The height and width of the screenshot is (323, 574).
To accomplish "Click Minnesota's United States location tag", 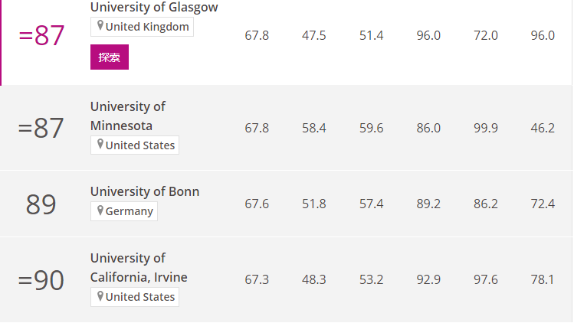I will tap(135, 145).
